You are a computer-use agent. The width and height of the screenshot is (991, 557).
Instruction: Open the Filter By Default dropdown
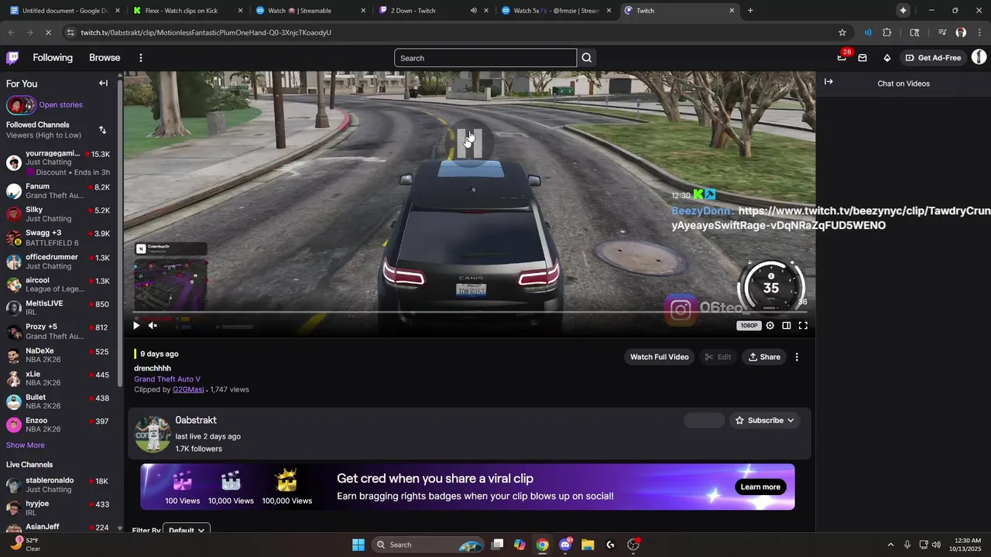(187, 530)
